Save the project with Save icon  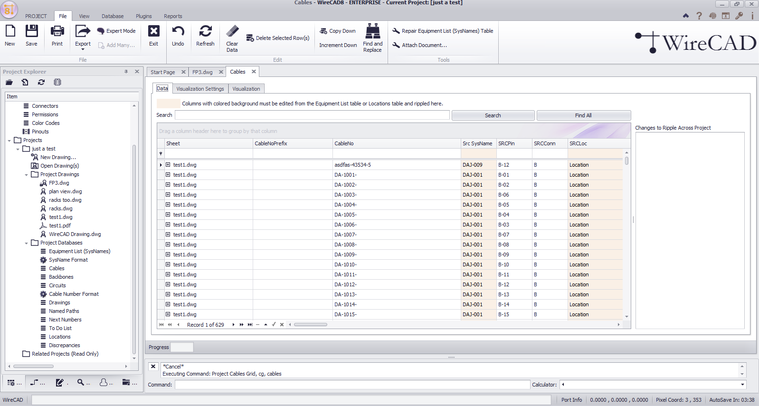click(x=31, y=36)
